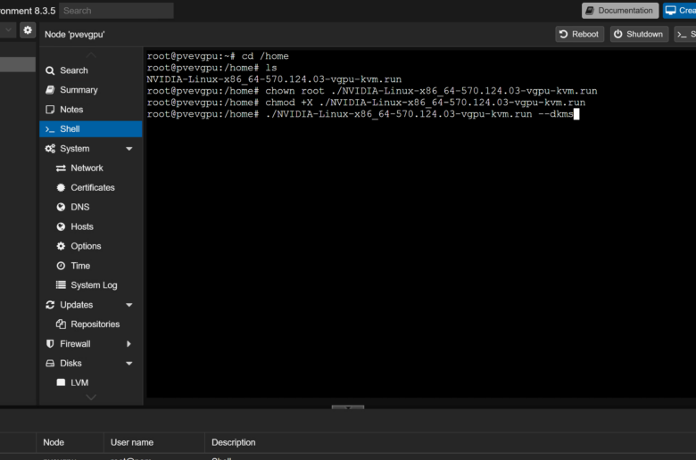The height and width of the screenshot is (460, 696).
Task: Click the note icon beside Notes
Action: tap(50, 110)
